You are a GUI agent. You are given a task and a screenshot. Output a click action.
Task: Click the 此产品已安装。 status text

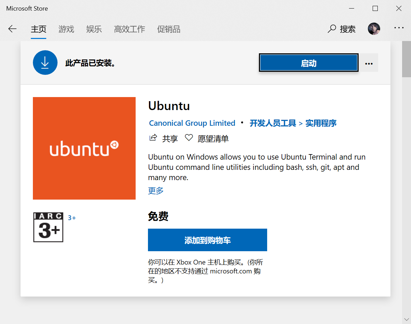coord(90,63)
